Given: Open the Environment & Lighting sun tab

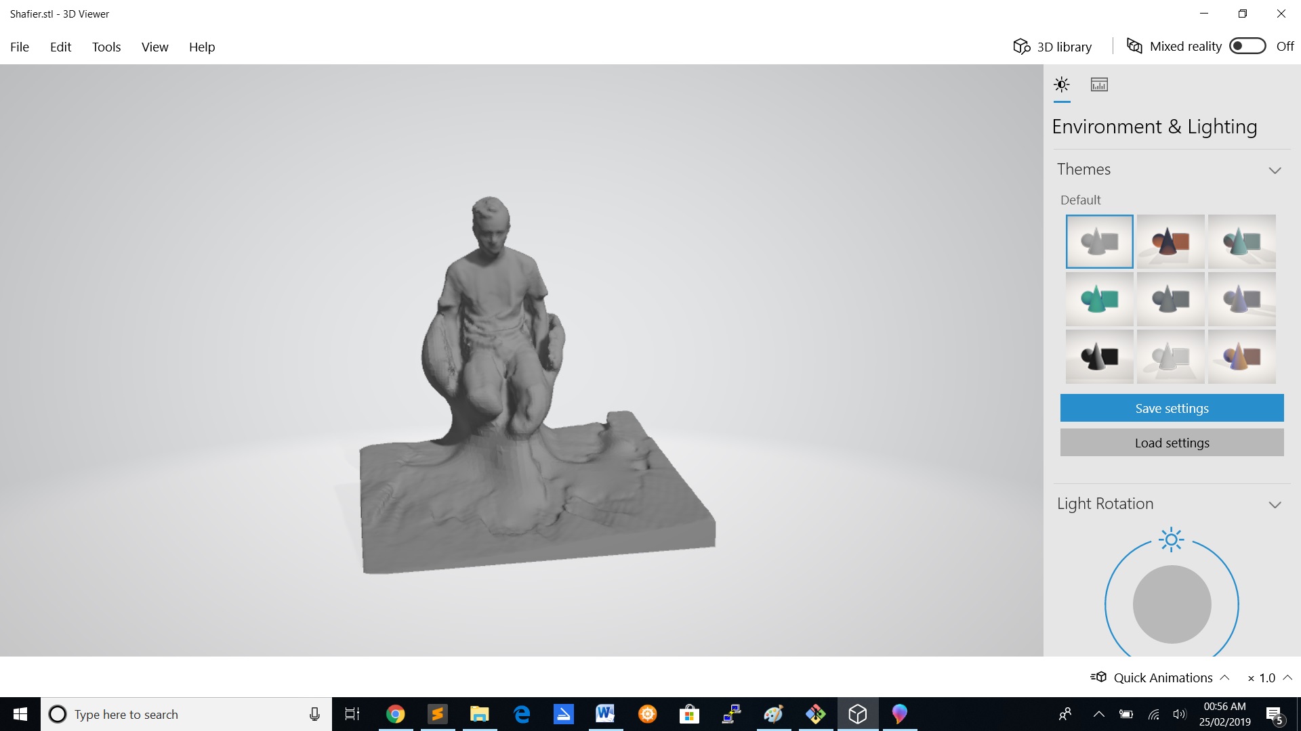Looking at the screenshot, I should click(1062, 85).
